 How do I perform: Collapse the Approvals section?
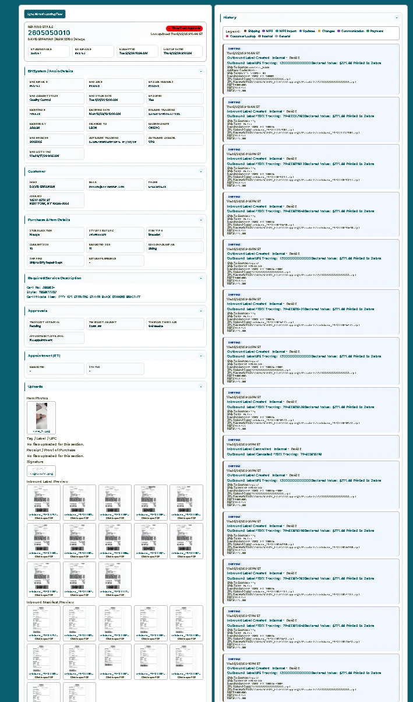(201, 311)
